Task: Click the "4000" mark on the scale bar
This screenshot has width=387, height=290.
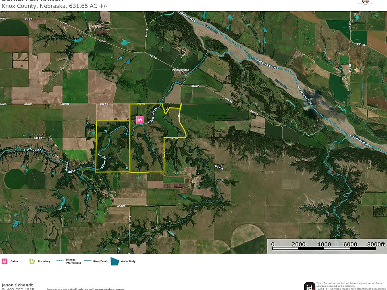Action: pyautogui.click(x=324, y=244)
